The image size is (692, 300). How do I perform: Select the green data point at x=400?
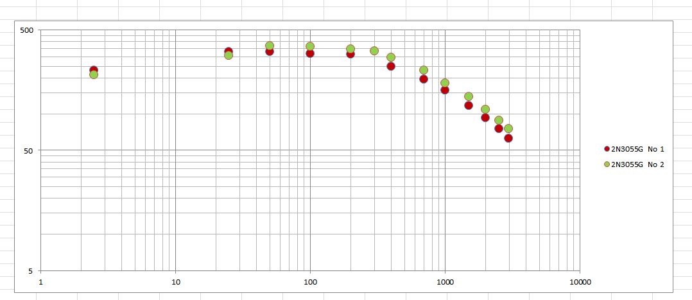point(391,57)
